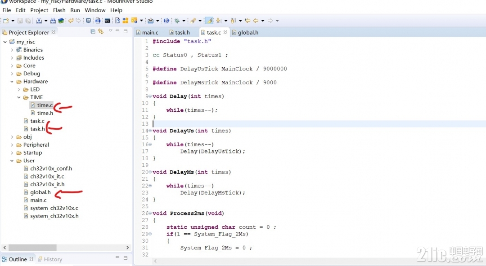The width and height of the screenshot is (486, 266).
Task: Navigate back with yellow arrow
Action: [x=256, y=21]
